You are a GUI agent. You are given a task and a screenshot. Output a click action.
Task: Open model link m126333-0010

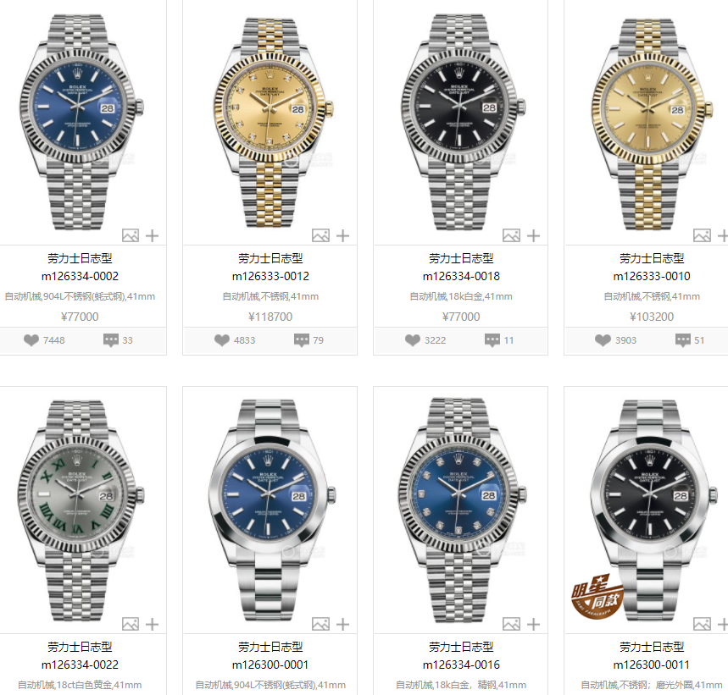[652, 276]
